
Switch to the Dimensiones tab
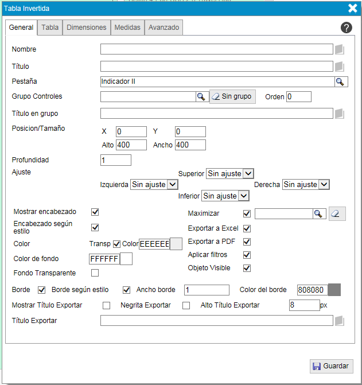[x=86, y=28]
